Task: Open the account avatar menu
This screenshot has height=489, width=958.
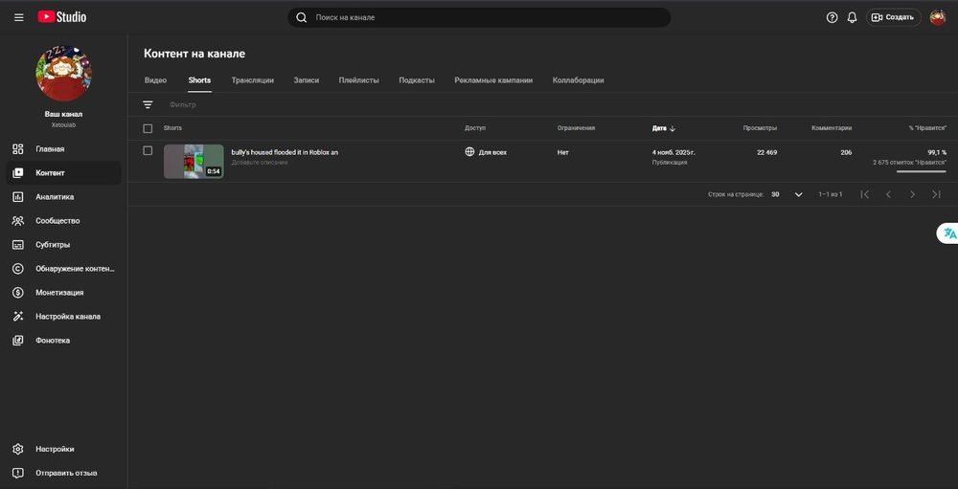Action: 937,18
